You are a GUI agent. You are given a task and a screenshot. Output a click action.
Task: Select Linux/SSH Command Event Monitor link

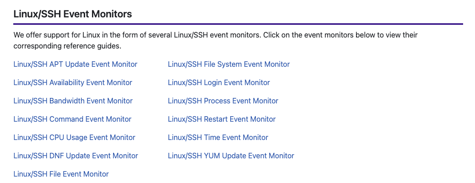[x=72, y=119]
